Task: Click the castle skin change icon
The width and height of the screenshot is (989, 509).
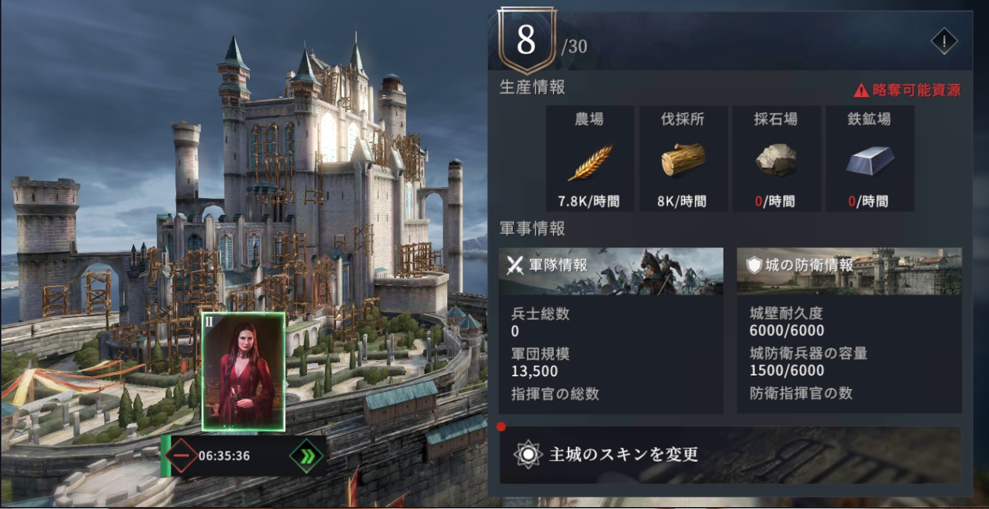Action: [528, 454]
